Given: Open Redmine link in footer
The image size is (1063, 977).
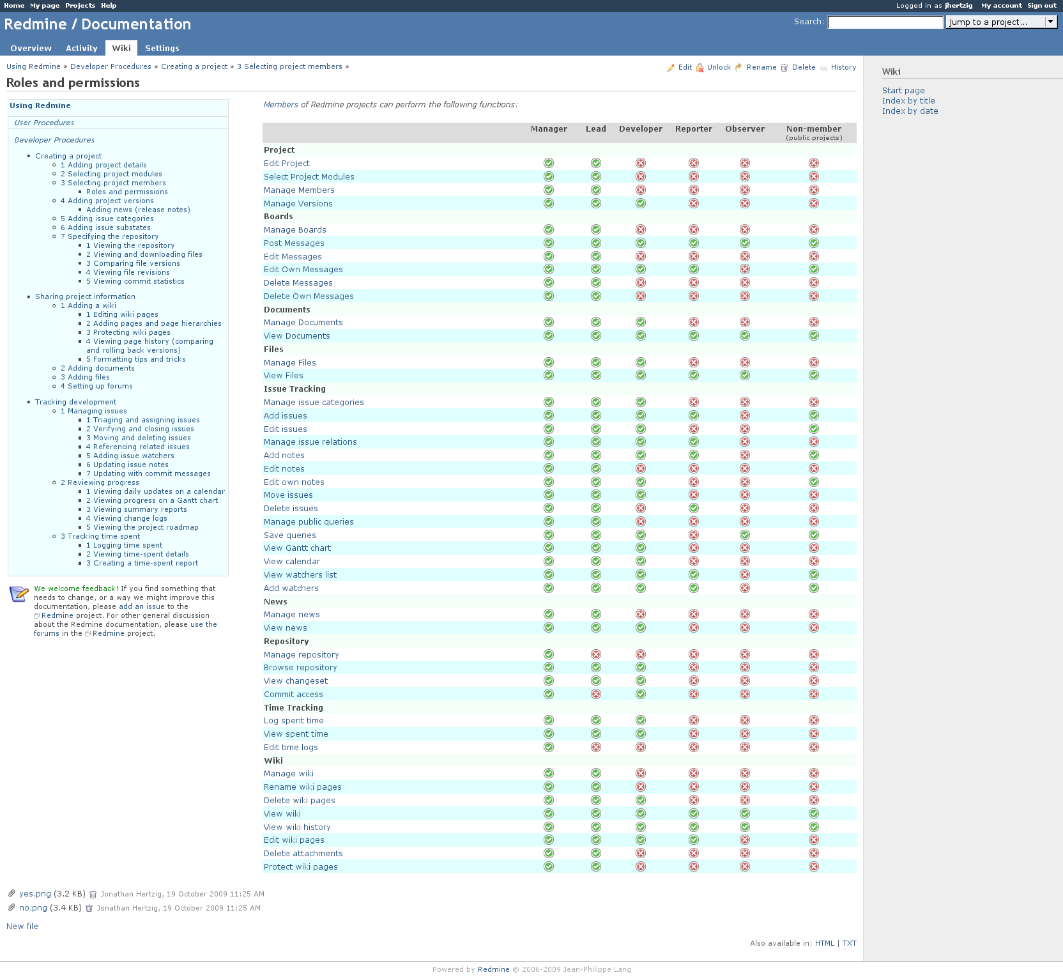Looking at the screenshot, I should 494,969.
